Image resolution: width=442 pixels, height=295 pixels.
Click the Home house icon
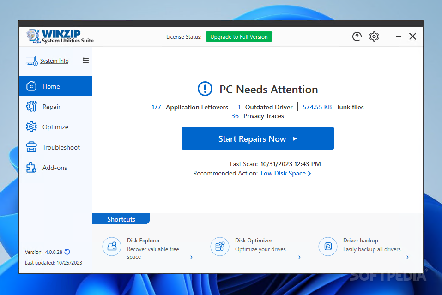[x=31, y=86]
